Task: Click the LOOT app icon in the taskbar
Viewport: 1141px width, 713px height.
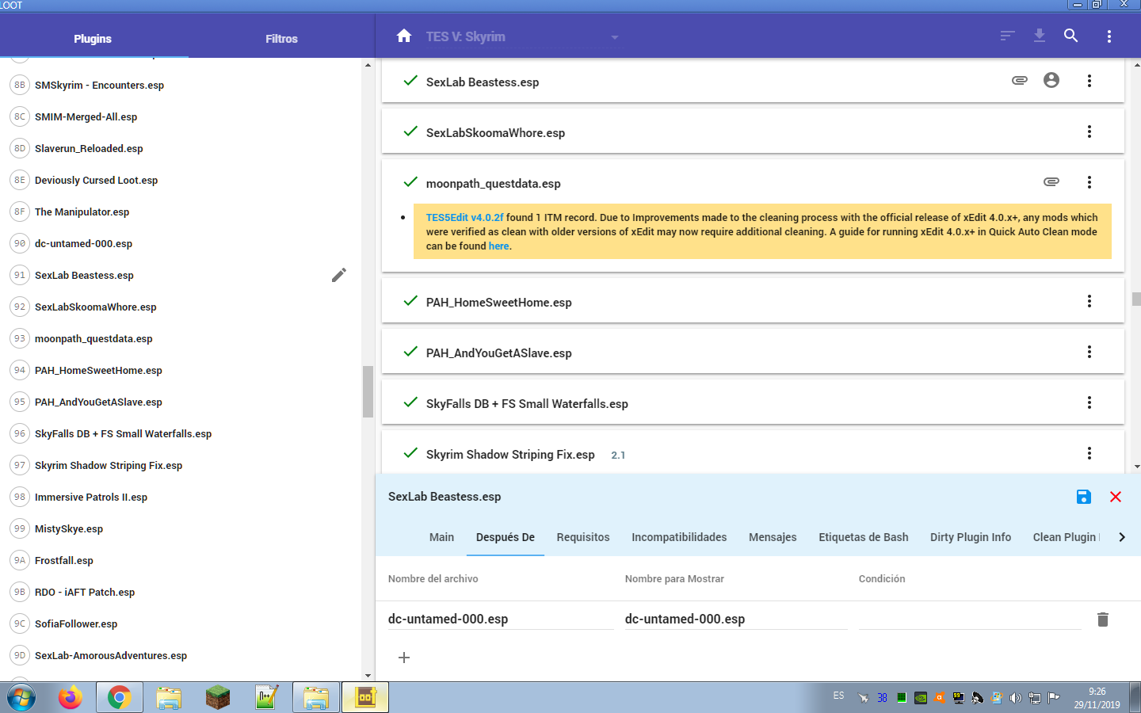Action: coord(365,698)
